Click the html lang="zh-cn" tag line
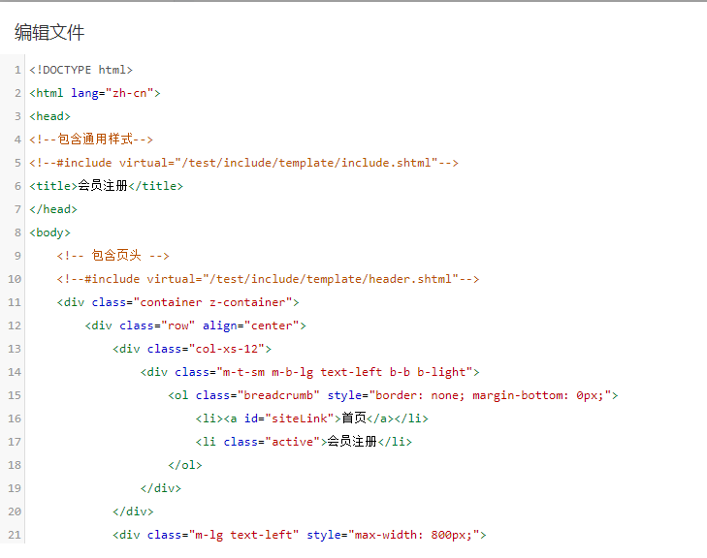The width and height of the screenshot is (707, 558). (x=94, y=93)
